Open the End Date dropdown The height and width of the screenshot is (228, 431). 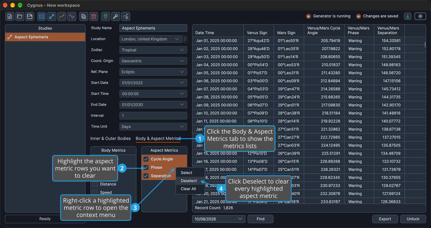coord(153,105)
